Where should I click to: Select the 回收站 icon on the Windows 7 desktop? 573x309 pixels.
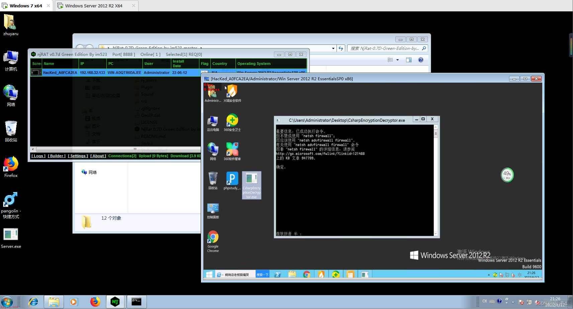click(11, 131)
